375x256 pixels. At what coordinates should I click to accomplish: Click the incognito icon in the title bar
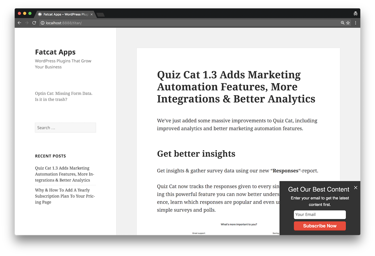pos(355,14)
